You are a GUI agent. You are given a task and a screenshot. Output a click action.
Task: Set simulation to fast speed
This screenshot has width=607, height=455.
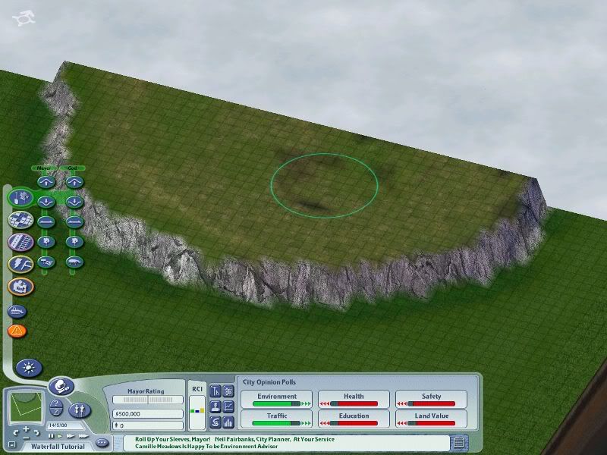click(x=71, y=436)
